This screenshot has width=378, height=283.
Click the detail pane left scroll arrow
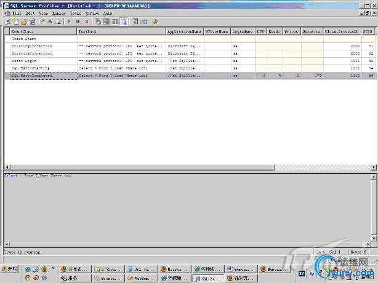tap(7, 244)
